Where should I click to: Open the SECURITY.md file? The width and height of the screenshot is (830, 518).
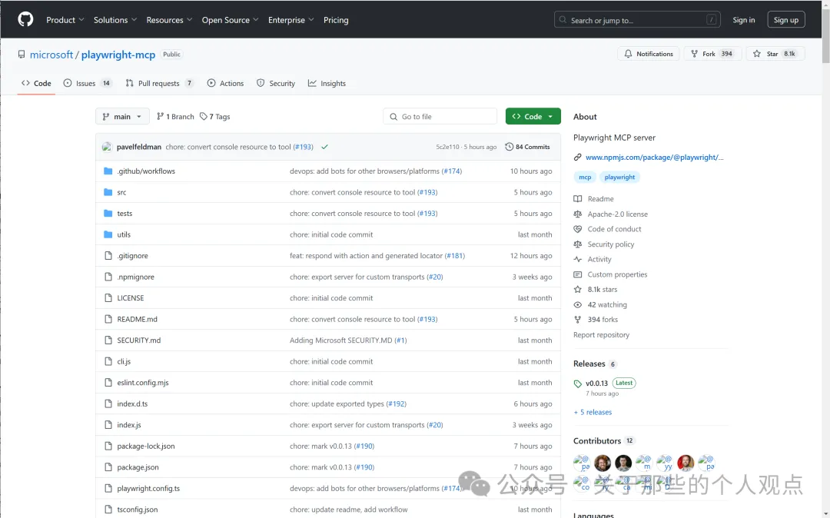(x=138, y=340)
